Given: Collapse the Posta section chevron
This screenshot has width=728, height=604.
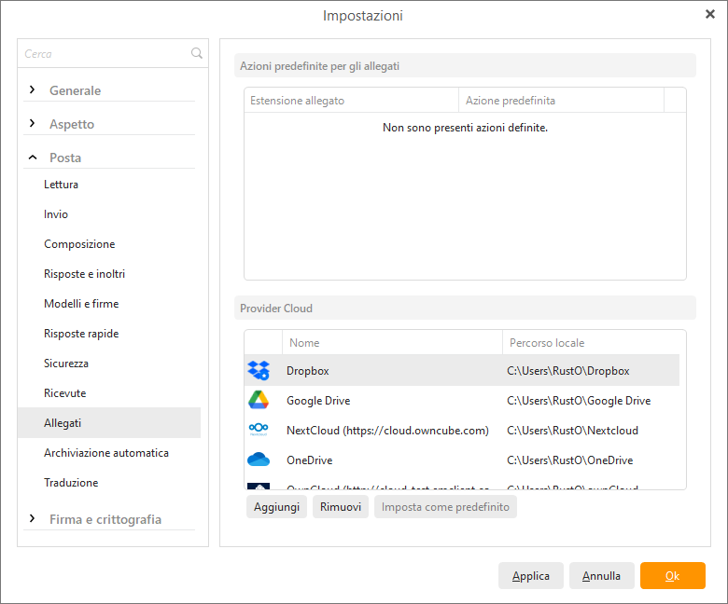Looking at the screenshot, I should pos(33,158).
